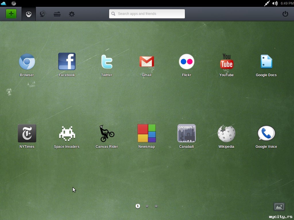Open the Google Voice app

[266, 133]
